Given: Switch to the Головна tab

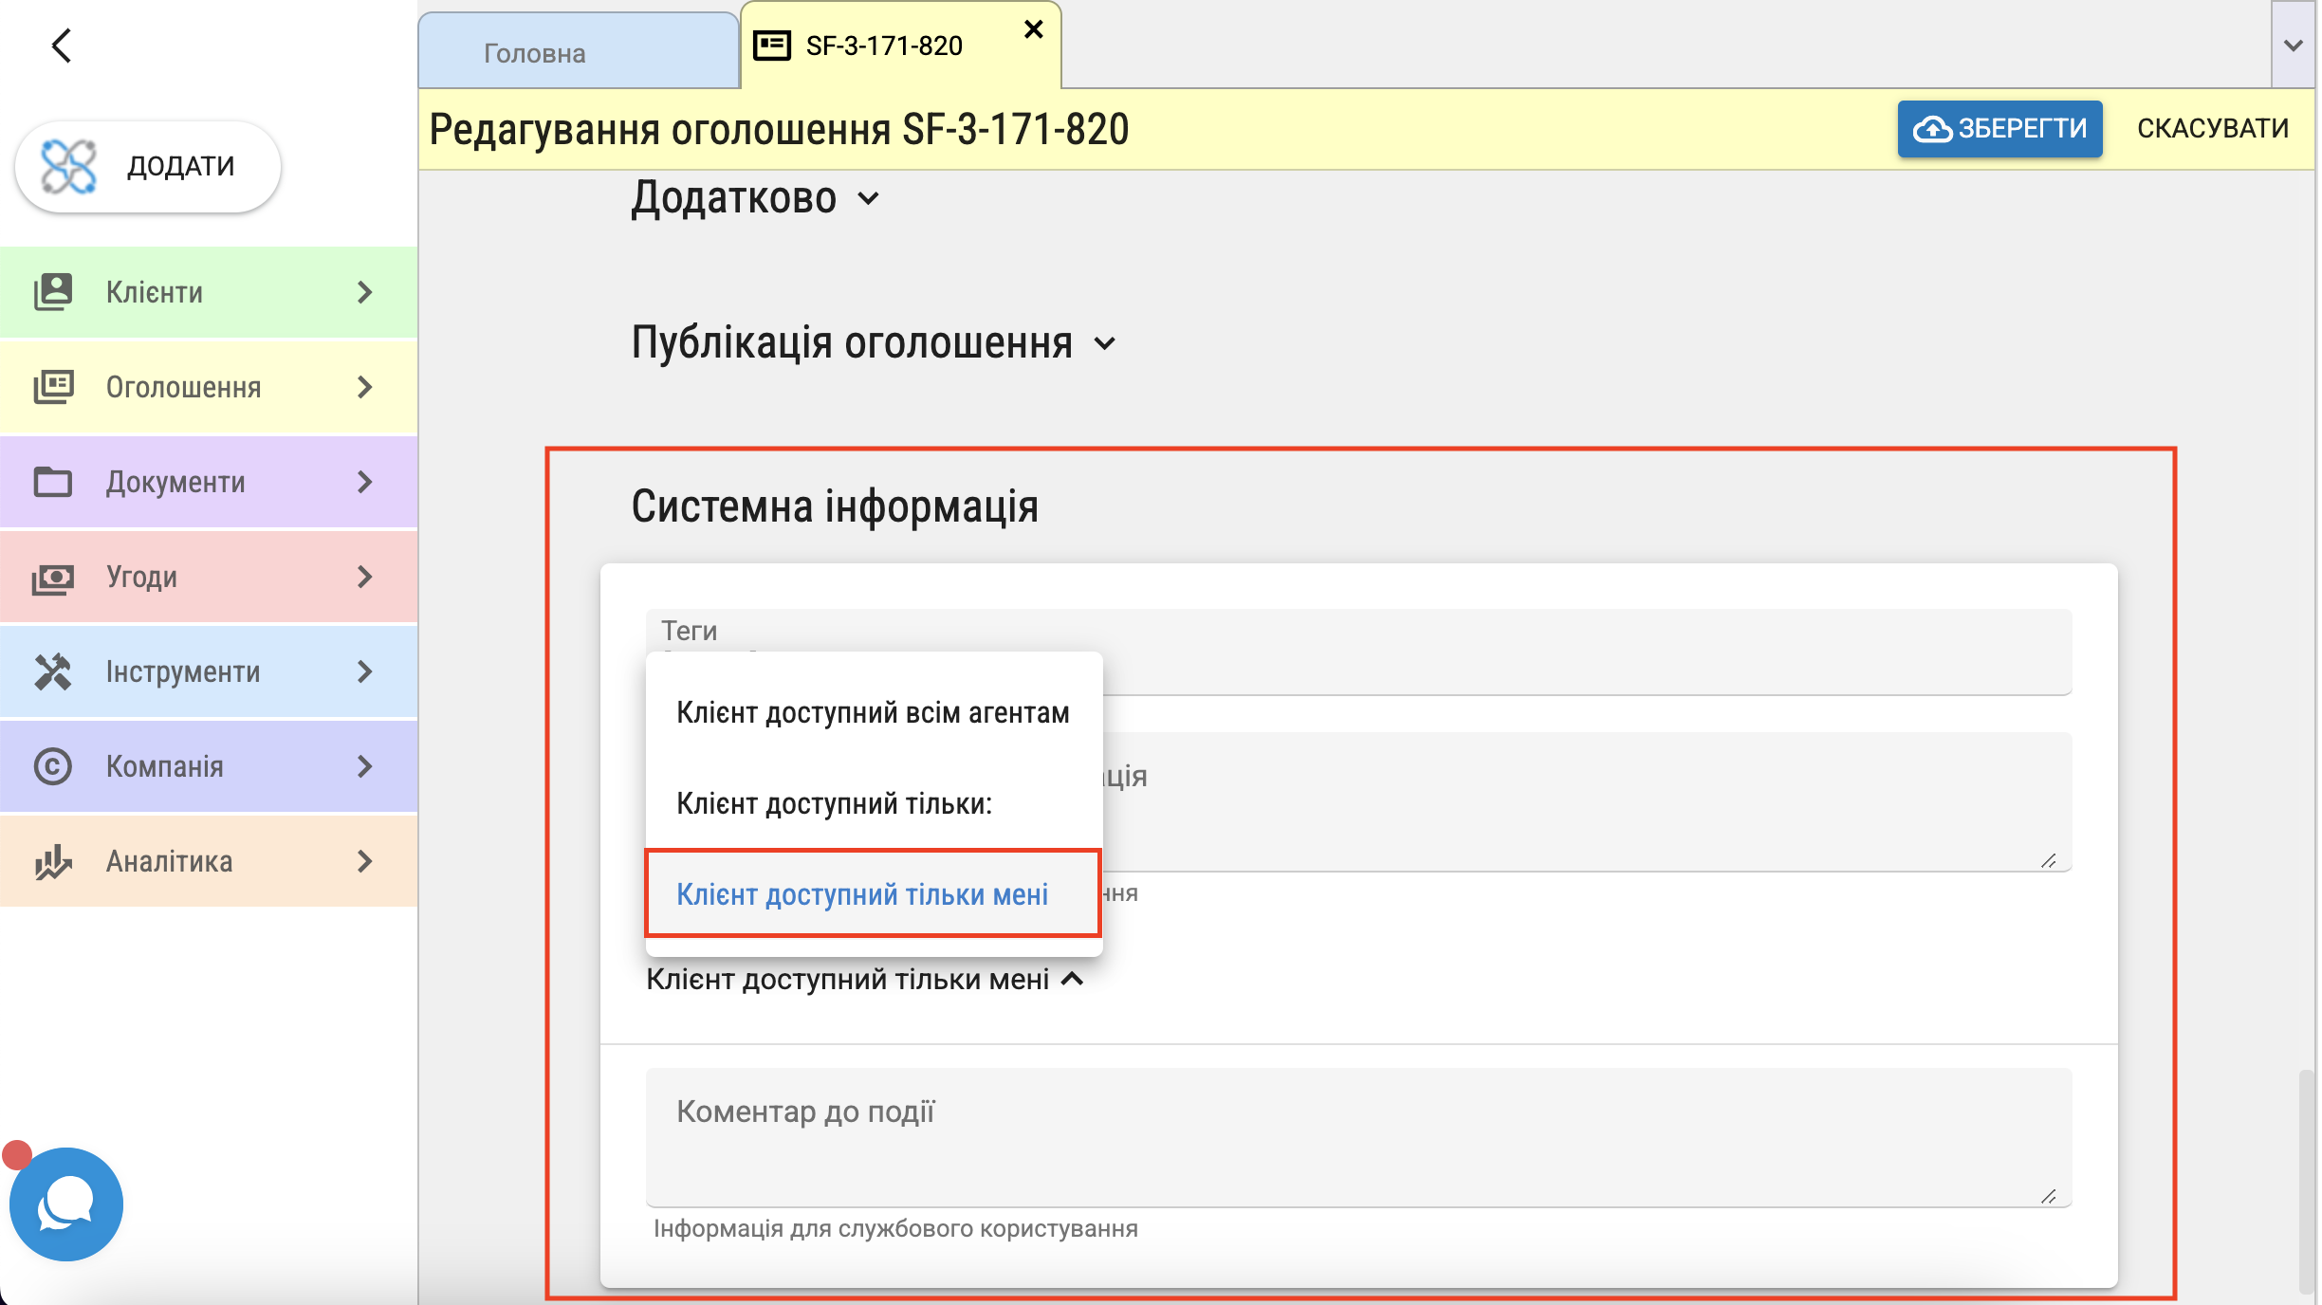Looking at the screenshot, I should tap(535, 53).
